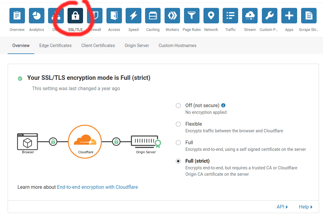This screenshot has height=217, width=323.
Task: Open the Page Rules funnel icon
Action: click(192, 16)
